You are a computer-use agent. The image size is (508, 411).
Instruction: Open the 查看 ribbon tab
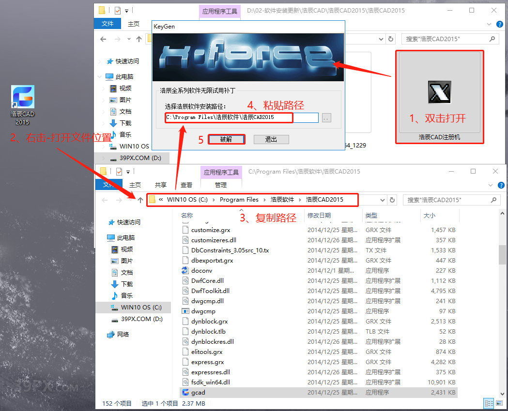[186, 185]
